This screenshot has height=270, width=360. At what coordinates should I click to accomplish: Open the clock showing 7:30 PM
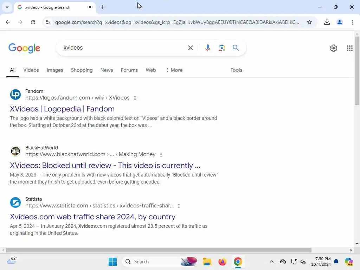(321, 262)
